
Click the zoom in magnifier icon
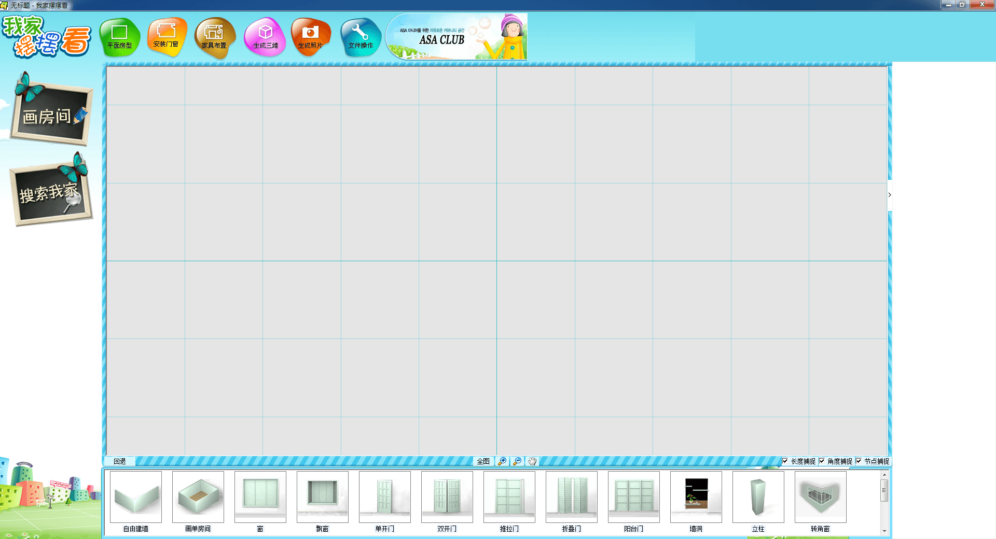(x=502, y=461)
